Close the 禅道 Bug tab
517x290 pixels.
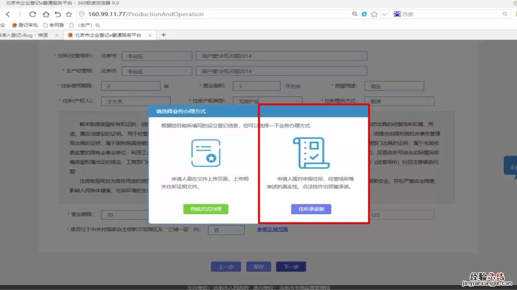pos(56,35)
